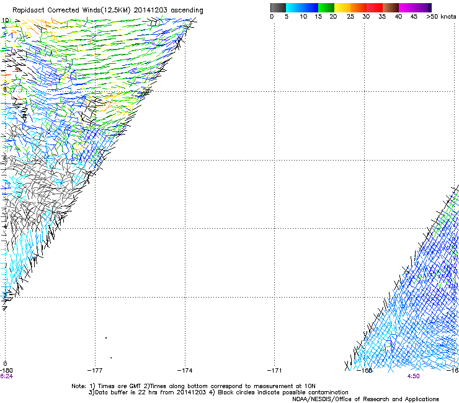Screen dimensions: 459x403
Task: Click the '0' latitude label at bottom left
Action: 5,364
